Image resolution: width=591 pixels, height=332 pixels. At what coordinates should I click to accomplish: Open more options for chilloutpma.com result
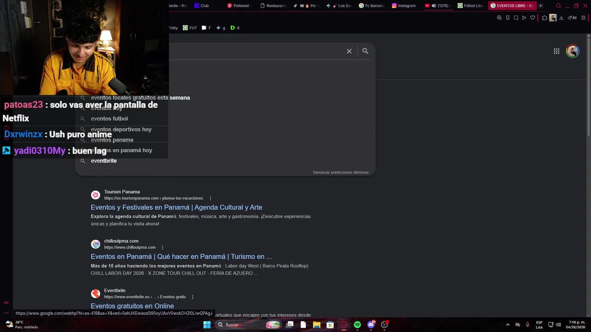[162, 248]
